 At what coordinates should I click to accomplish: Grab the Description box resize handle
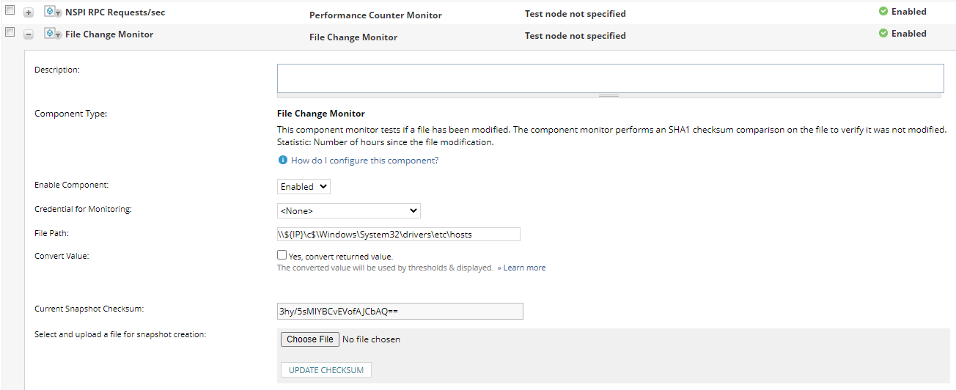point(608,95)
